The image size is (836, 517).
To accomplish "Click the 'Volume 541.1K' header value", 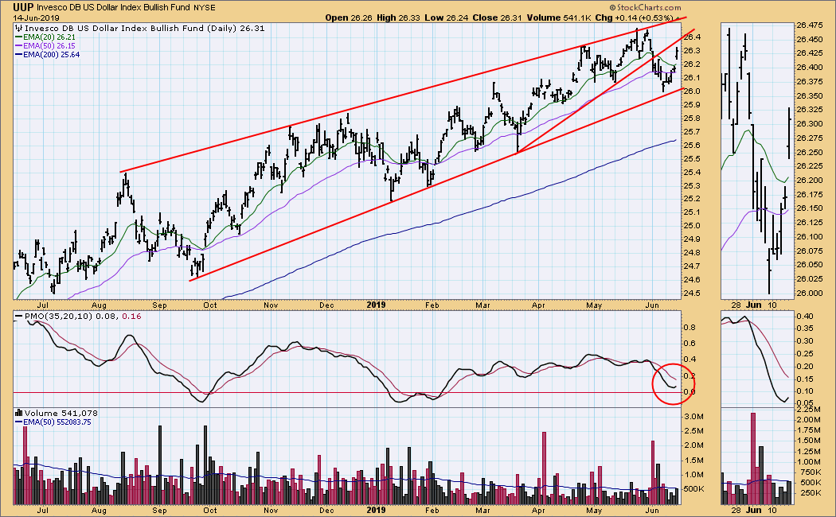I will pyautogui.click(x=559, y=17).
